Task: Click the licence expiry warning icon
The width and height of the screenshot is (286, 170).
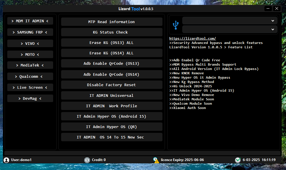Action: pyautogui.click(x=156, y=160)
